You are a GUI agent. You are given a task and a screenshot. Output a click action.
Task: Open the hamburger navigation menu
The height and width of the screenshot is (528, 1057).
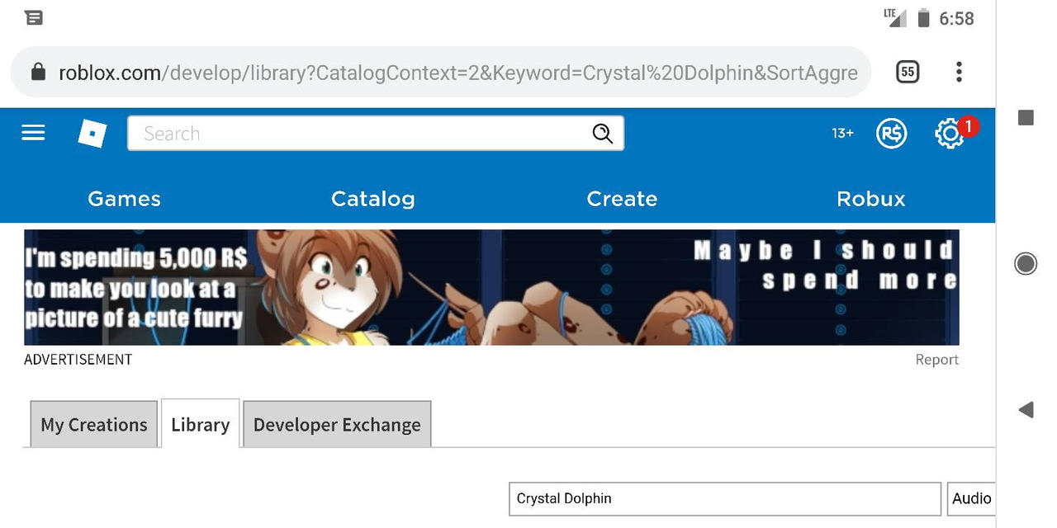pyautogui.click(x=33, y=133)
